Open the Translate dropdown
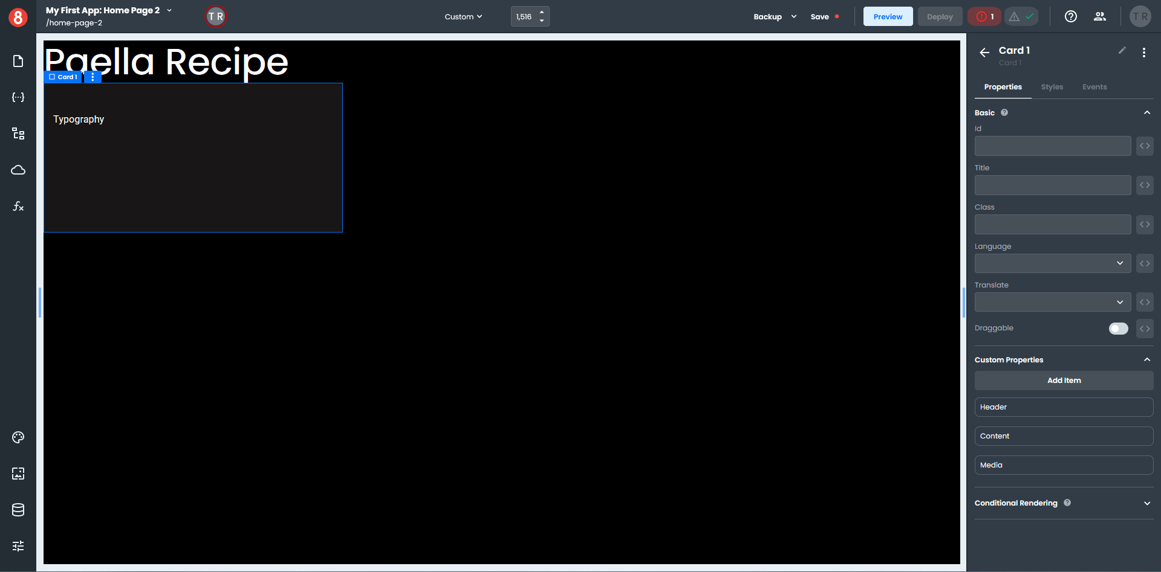Image resolution: width=1161 pixels, height=572 pixels. (1052, 302)
